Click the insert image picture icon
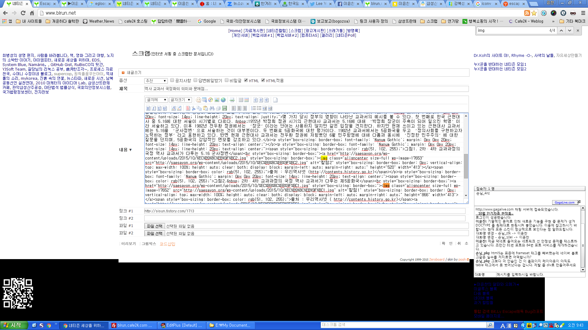The image size is (588, 330). click(217, 100)
